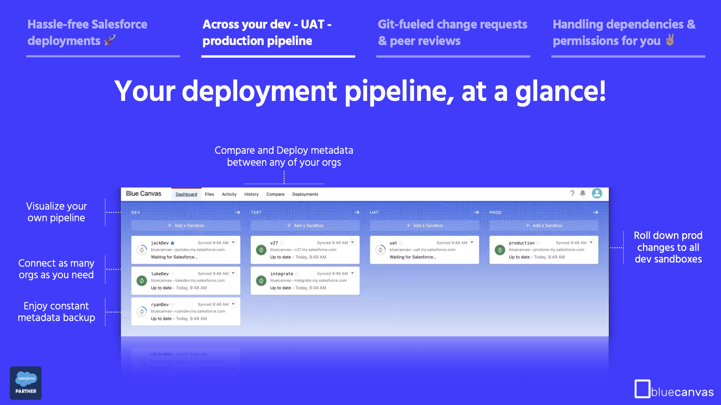Open the Deployments tab
Screen dimensions: 721x405
coord(305,194)
